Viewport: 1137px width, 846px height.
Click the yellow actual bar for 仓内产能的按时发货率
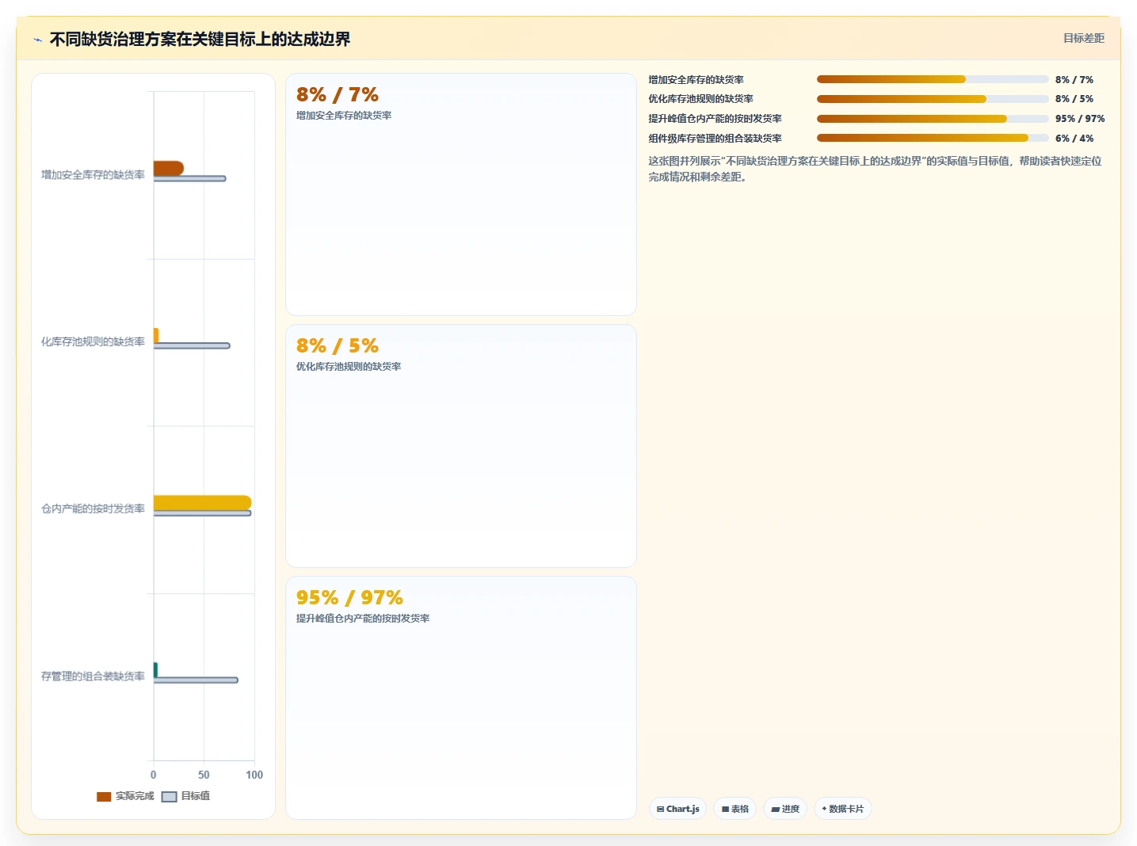(203, 502)
